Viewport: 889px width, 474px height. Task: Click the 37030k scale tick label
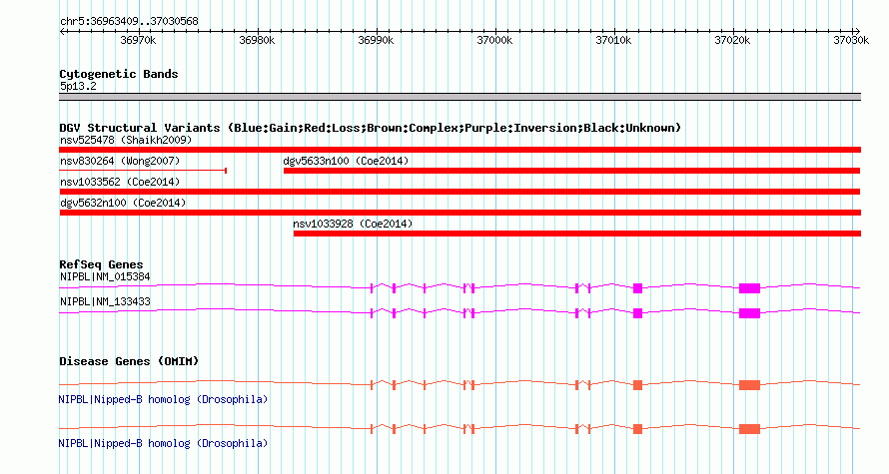tap(851, 40)
